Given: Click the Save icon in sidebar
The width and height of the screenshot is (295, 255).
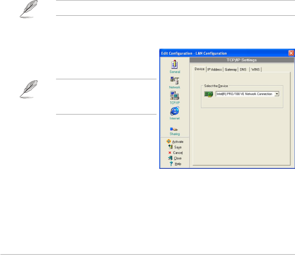Looking at the screenshot, I should click(x=170, y=147).
